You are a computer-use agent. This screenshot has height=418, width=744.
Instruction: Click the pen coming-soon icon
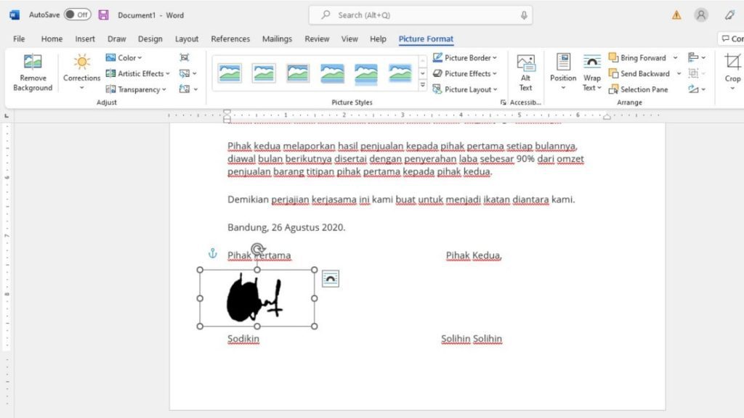coord(729,15)
